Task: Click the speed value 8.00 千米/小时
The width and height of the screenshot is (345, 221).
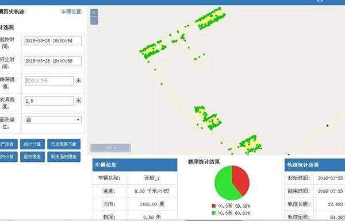Action: tap(152, 191)
